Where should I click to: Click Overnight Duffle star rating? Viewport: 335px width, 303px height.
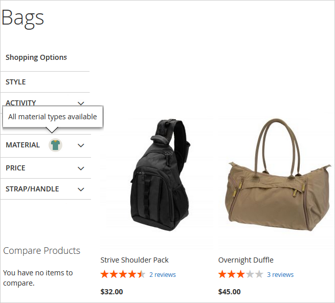pos(240,274)
